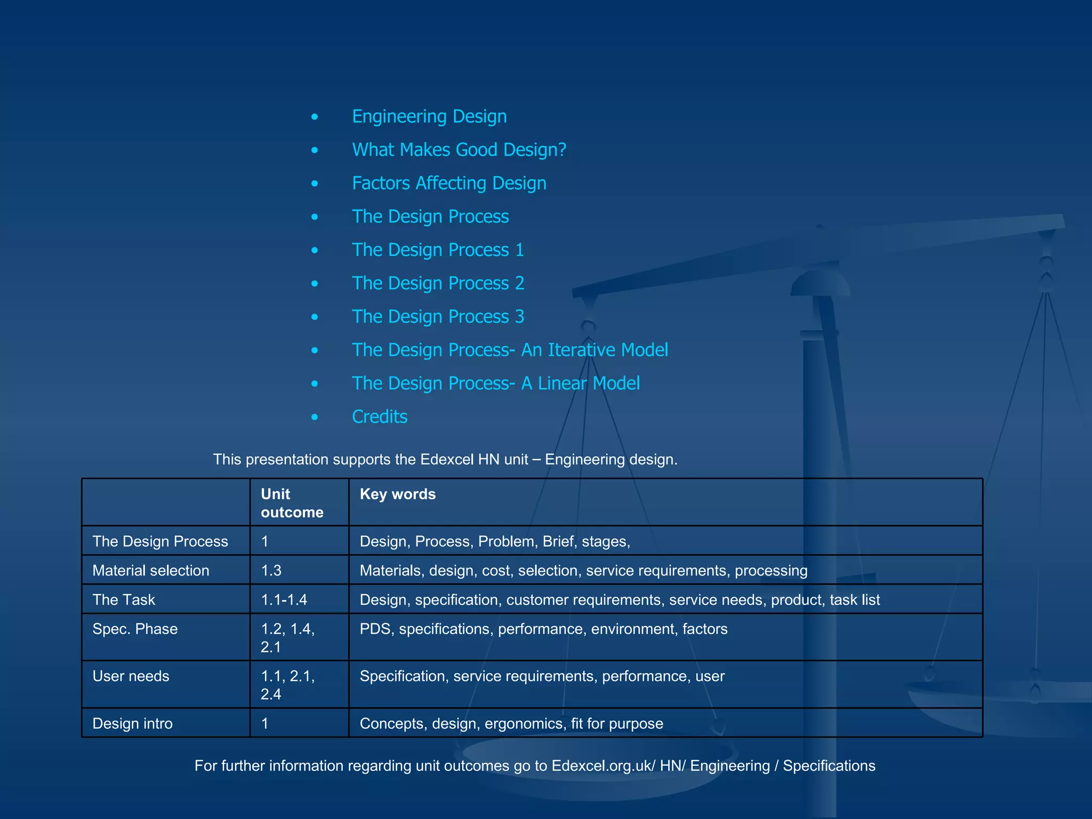Select the Spec. Phase row label
1092x819 pixels.
coord(135,629)
